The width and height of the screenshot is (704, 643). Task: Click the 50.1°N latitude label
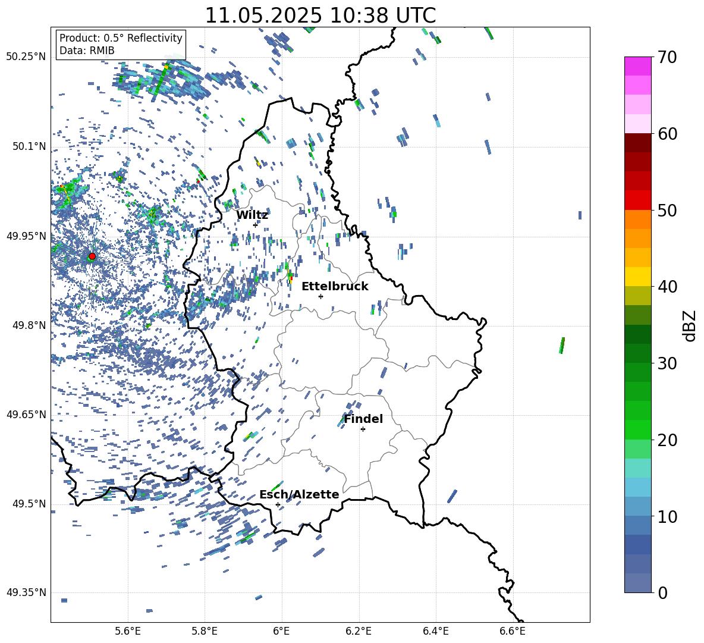pos(29,146)
